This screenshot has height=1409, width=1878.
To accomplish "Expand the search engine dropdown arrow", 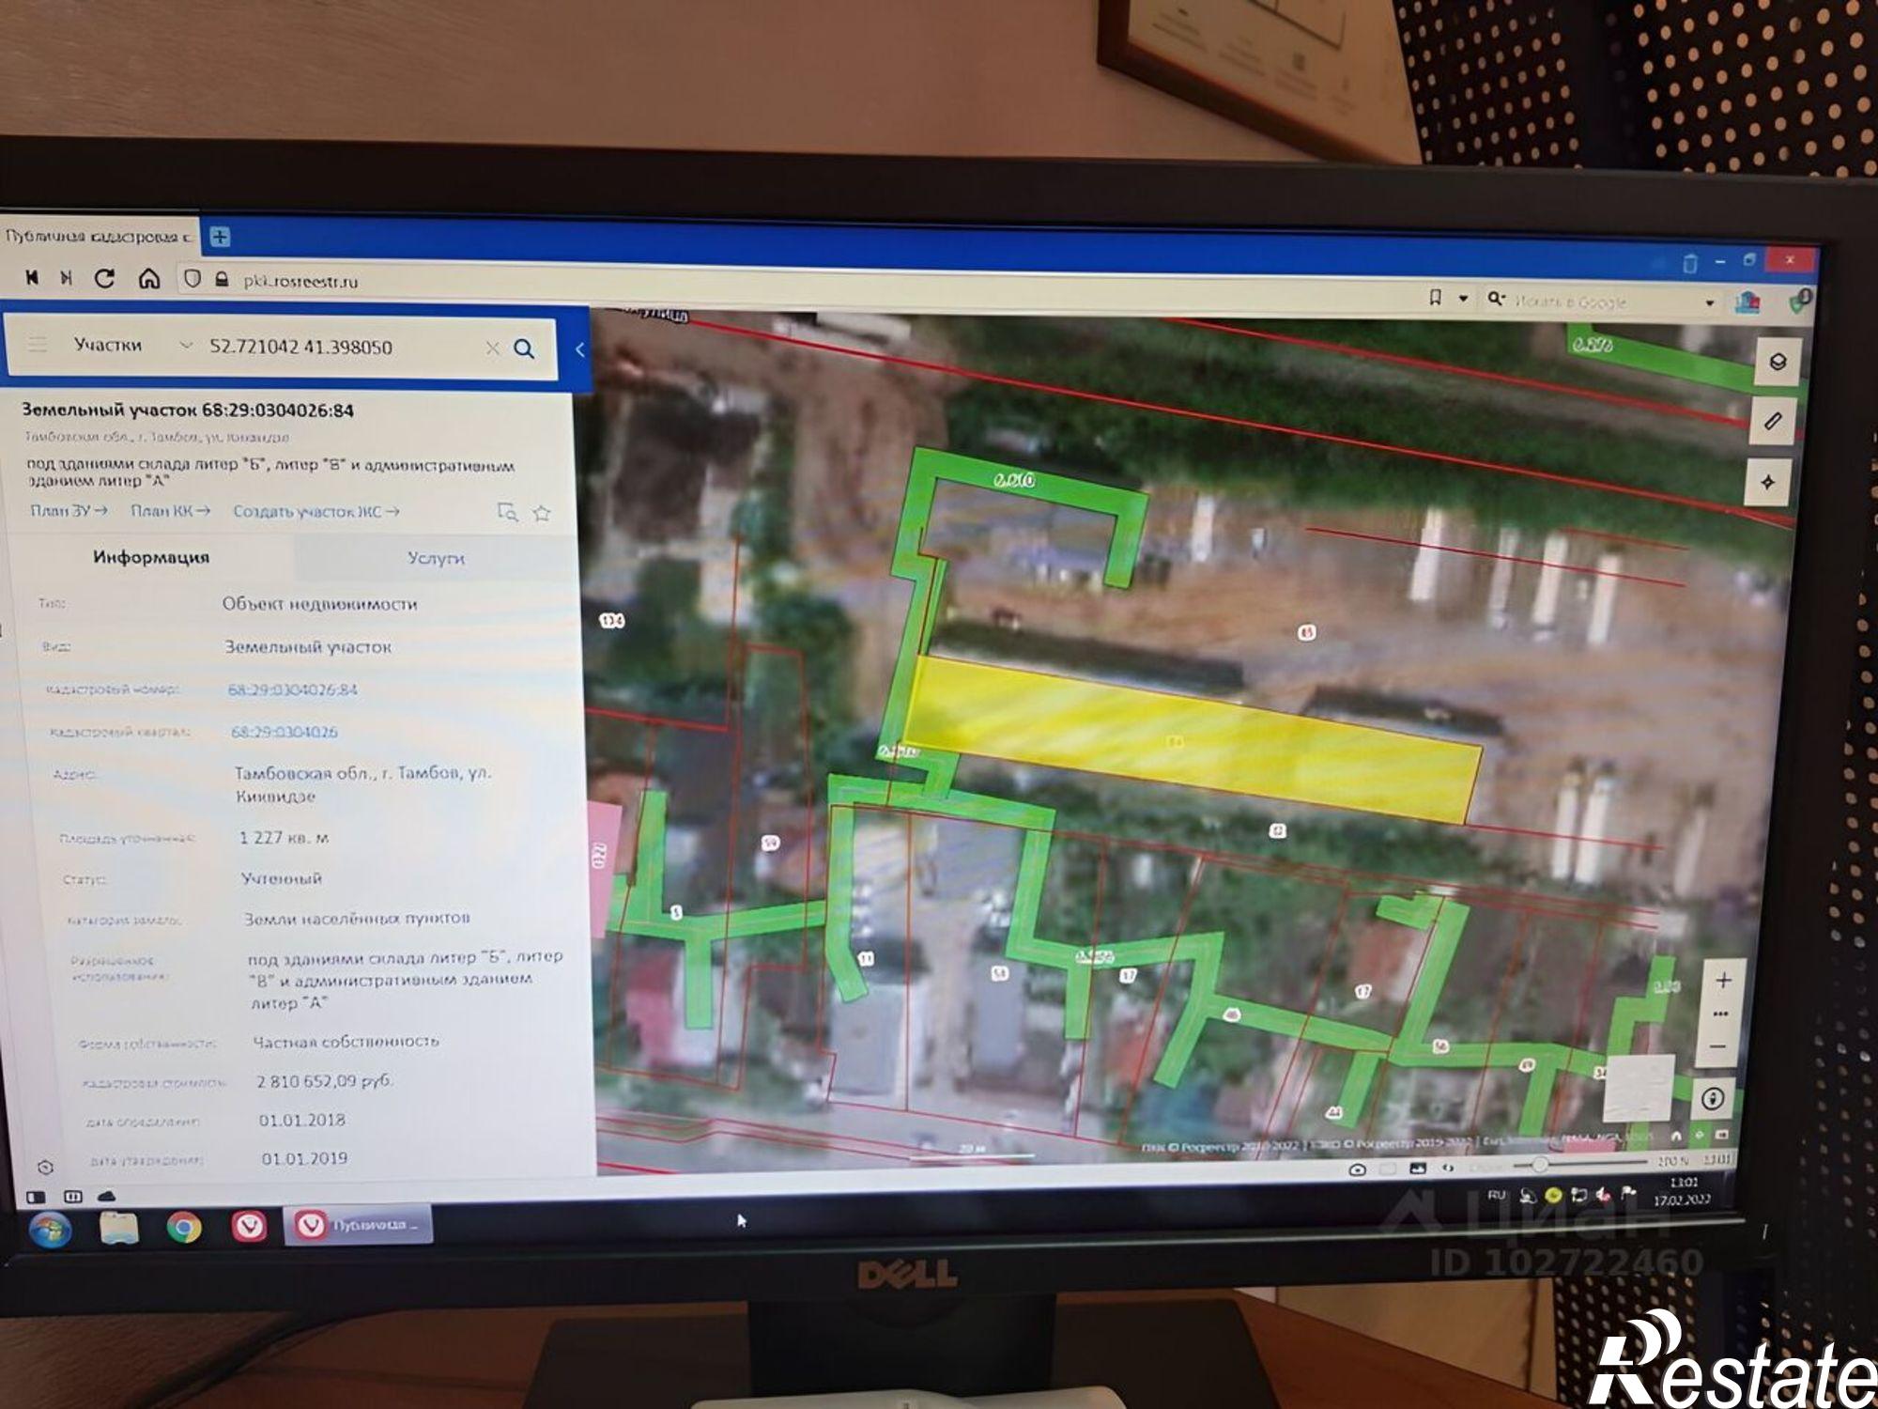I will (x=1709, y=302).
